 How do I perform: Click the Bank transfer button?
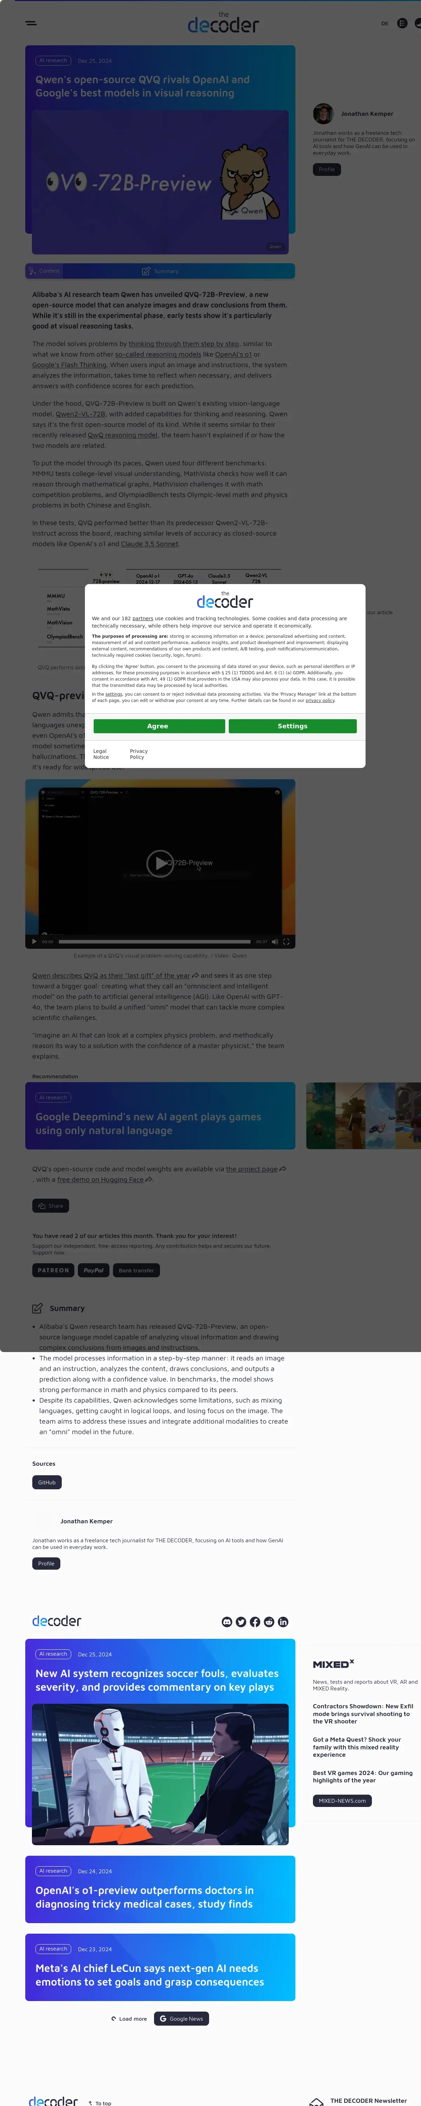[136, 1271]
